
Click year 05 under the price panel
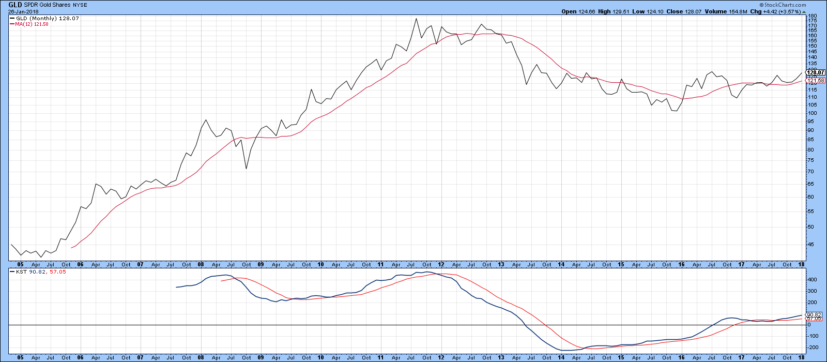(x=21, y=264)
